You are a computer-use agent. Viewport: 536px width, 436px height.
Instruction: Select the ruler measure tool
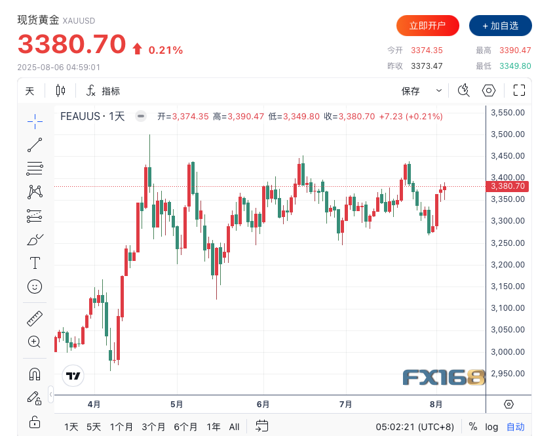35,319
